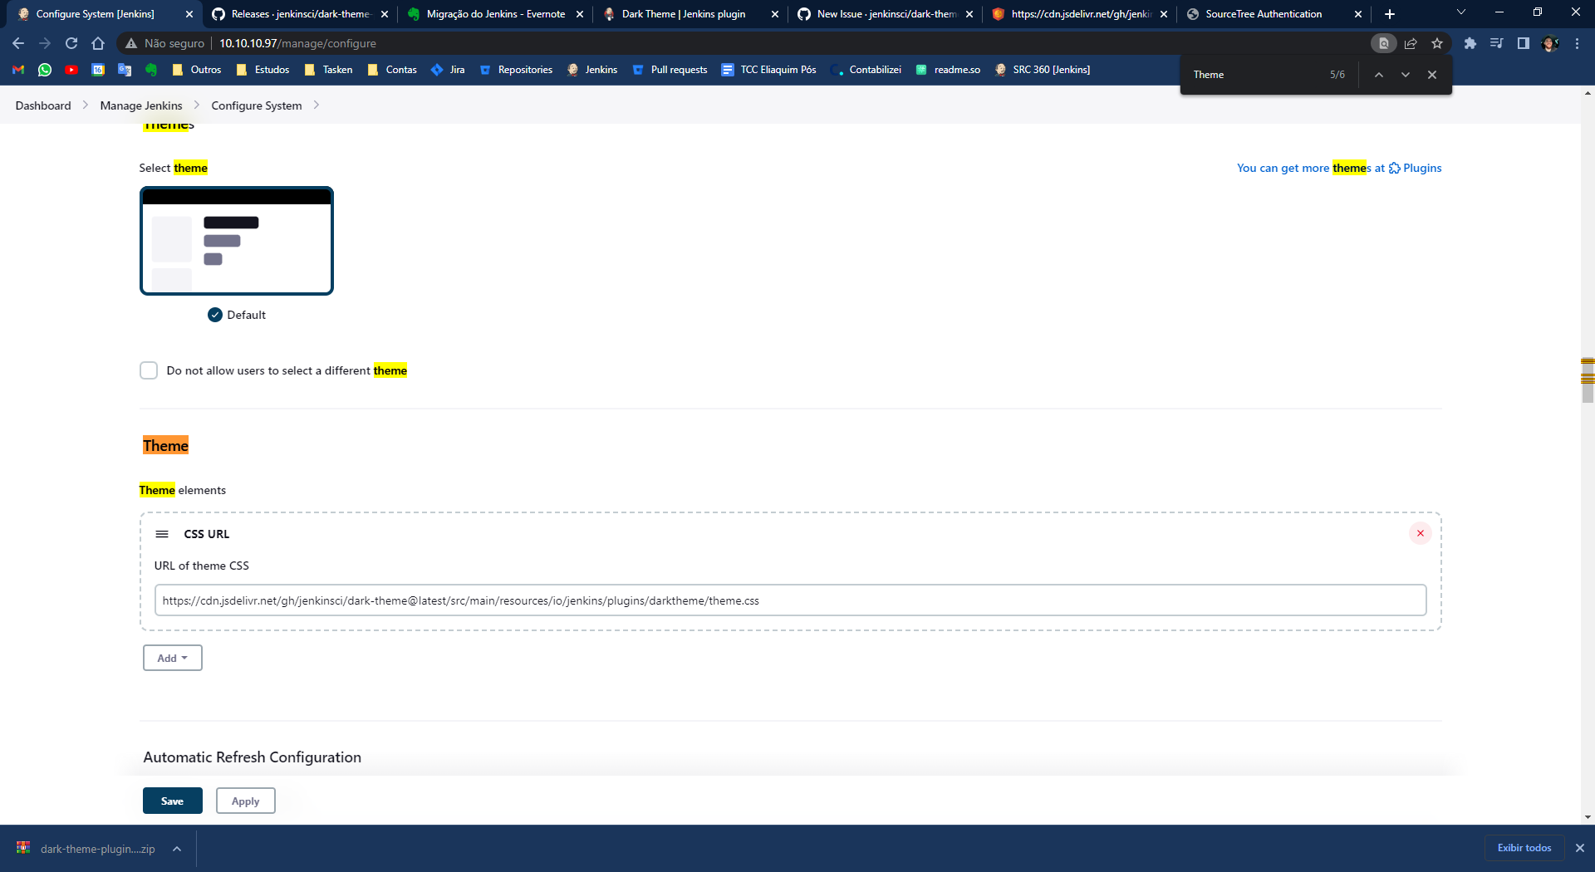1595x872 pixels.
Task: Open the Outros bookmarks folder
Action: coord(197,70)
